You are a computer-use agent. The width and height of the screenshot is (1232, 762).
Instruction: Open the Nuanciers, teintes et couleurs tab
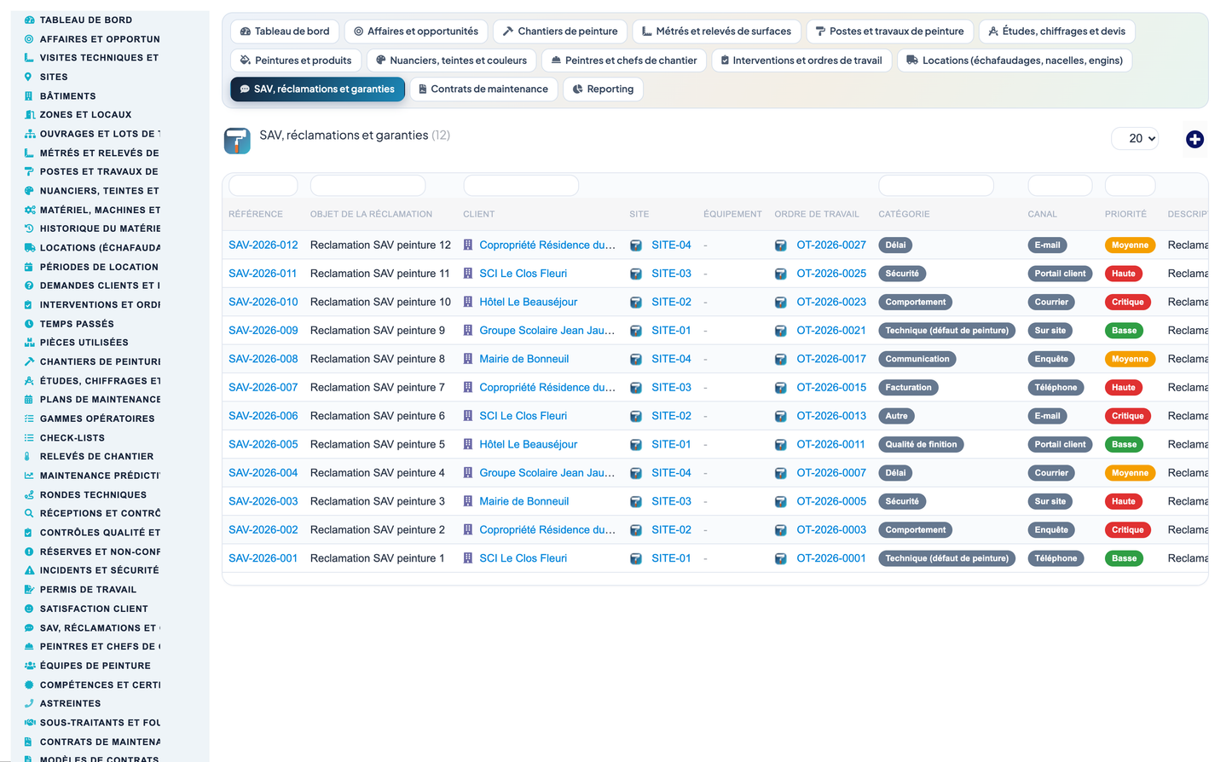tap(452, 61)
